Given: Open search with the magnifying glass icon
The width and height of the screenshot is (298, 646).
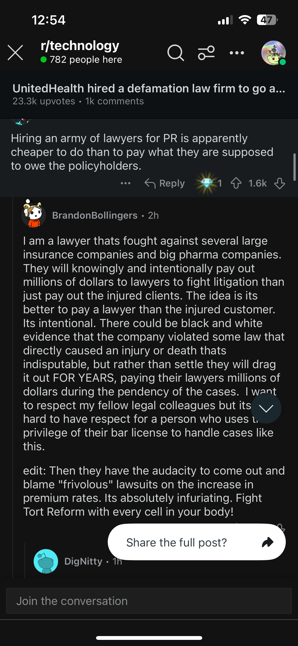Looking at the screenshot, I should click(175, 53).
